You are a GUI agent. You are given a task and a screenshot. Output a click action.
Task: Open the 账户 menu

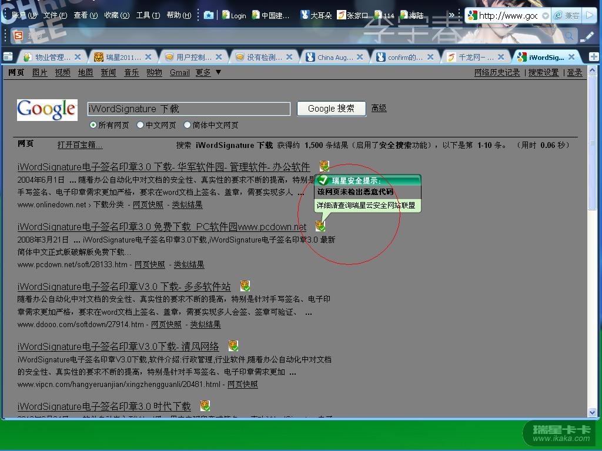click(24, 15)
